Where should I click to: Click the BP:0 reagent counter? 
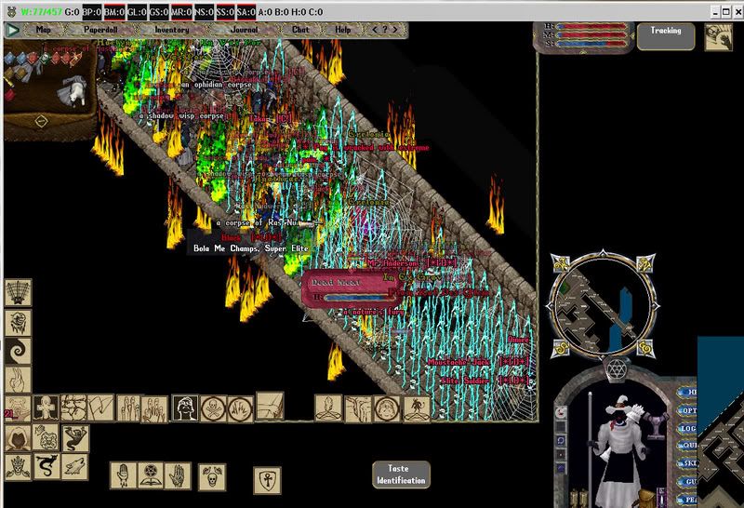(92, 12)
